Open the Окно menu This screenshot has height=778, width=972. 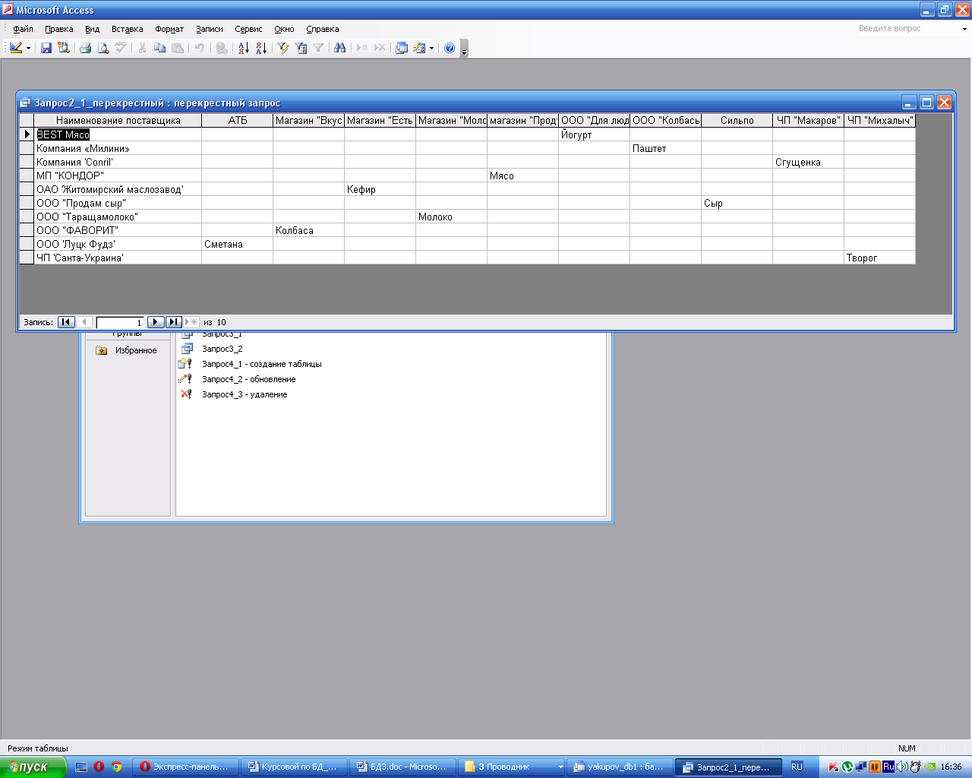click(284, 29)
